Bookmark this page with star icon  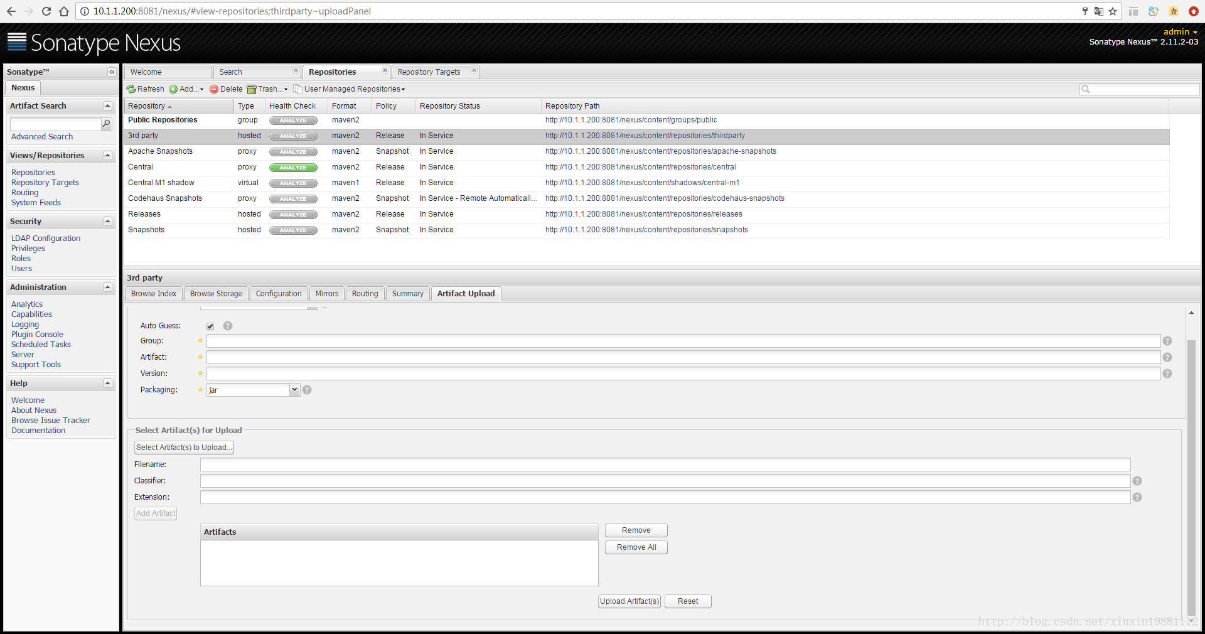[x=1113, y=11]
